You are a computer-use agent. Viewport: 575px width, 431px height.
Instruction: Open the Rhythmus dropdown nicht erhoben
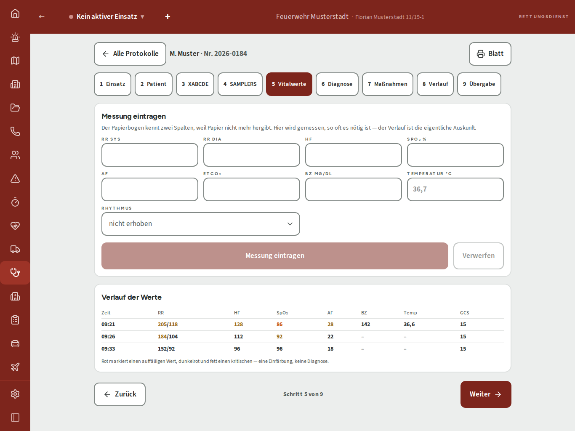(201, 224)
